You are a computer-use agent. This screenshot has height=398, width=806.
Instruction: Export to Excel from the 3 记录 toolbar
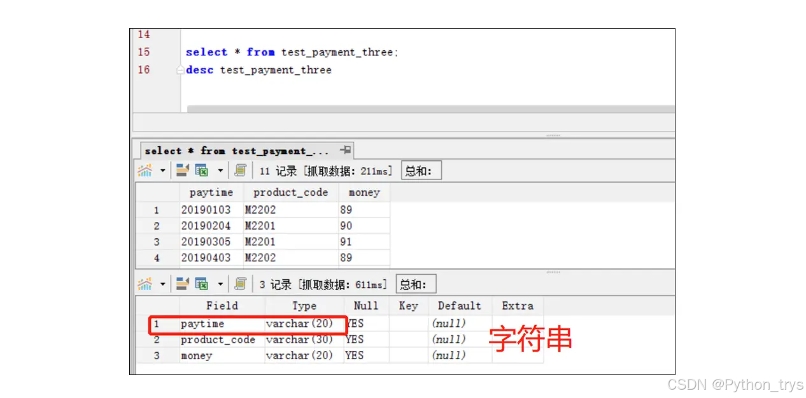click(202, 284)
